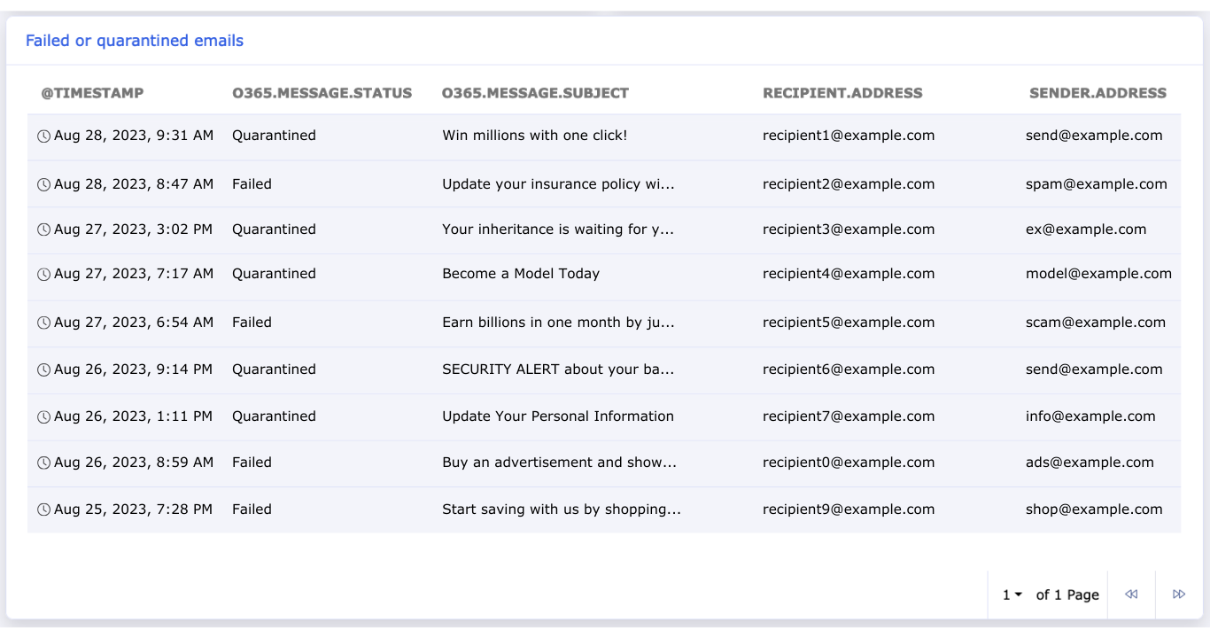
Task: Click timestamp Aug 26, 2023, 9:14 PM
Action: [134, 370]
